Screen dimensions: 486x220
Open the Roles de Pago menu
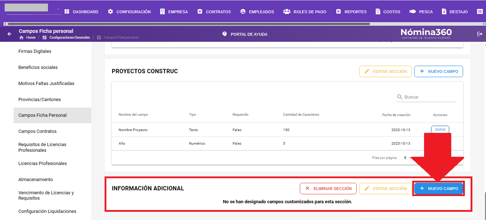305,12
